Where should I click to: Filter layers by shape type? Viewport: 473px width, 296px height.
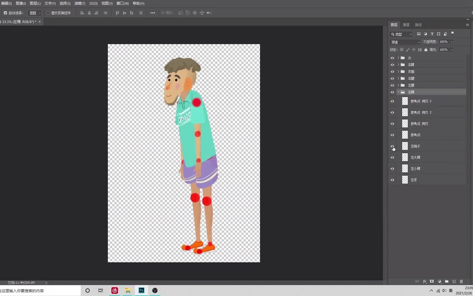(x=439, y=34)
